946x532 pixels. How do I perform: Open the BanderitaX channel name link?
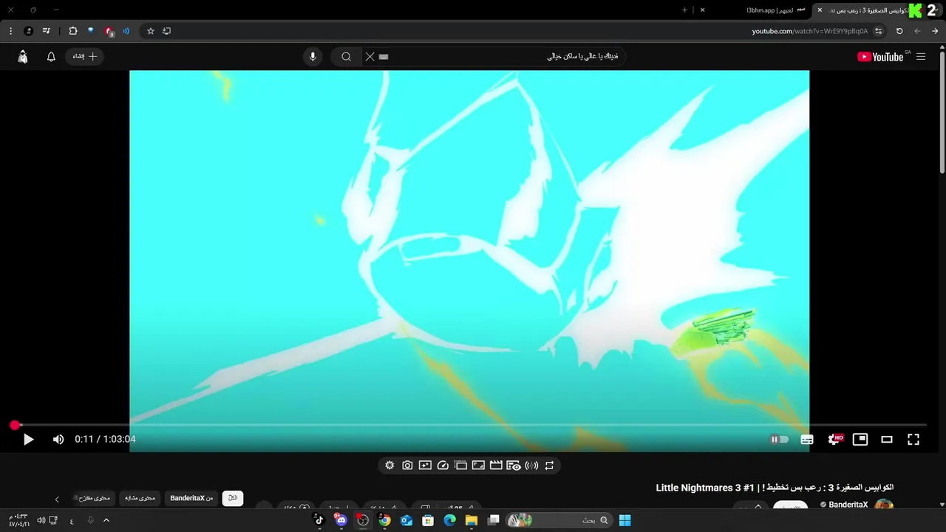848,505
